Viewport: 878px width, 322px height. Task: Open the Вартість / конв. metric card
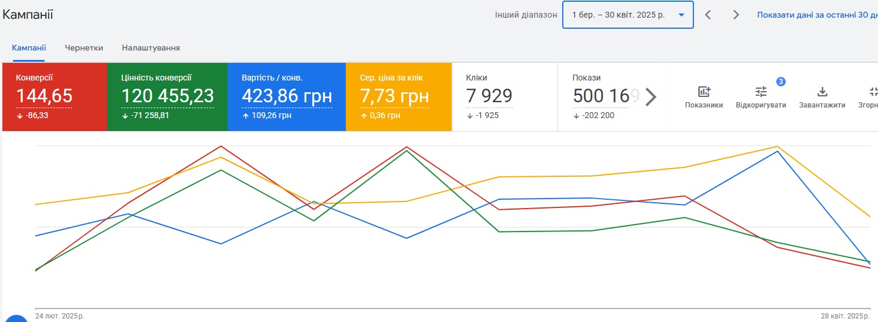pos(286,97)
